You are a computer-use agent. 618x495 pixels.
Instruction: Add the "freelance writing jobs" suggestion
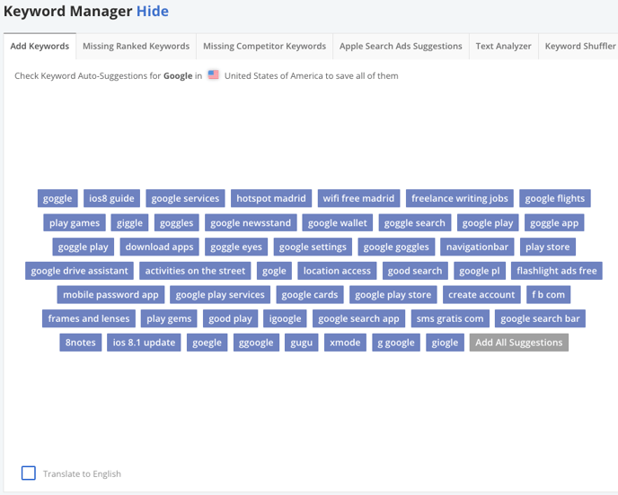pos(460,198)
